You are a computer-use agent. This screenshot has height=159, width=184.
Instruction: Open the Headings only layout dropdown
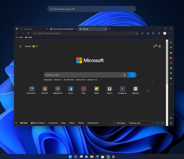(x=142, y=123)
